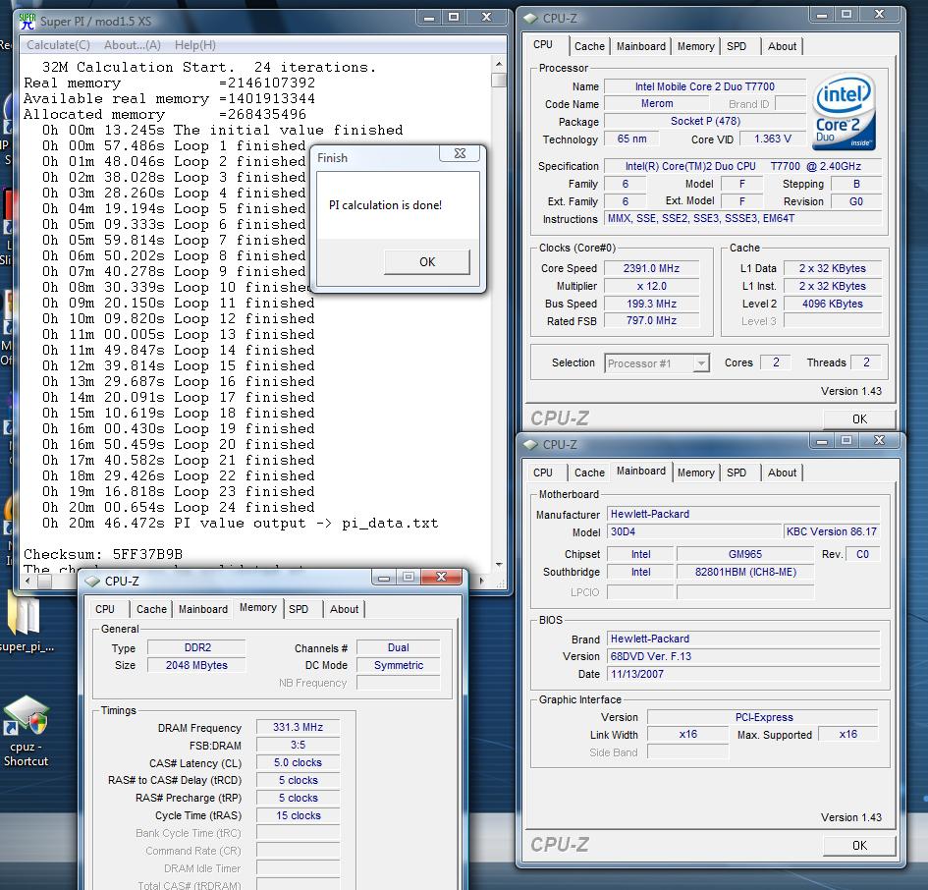Image resolution: width=928 pixels, height=890 pixels.
Task: Click Super PI scrollbar down arrow
Action: click(498, 565)
